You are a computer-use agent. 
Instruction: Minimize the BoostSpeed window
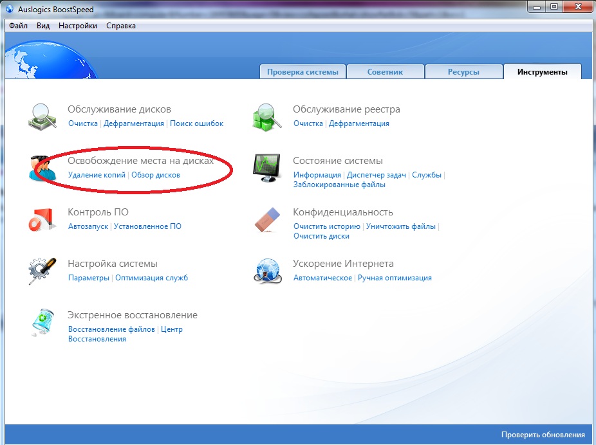(x=537, y=7)
